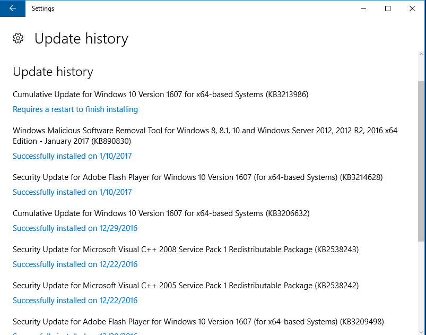Open status link under Visual C++ 2005 update
Image resolution: width=426 pixels, height=335 pixels.
75,300
